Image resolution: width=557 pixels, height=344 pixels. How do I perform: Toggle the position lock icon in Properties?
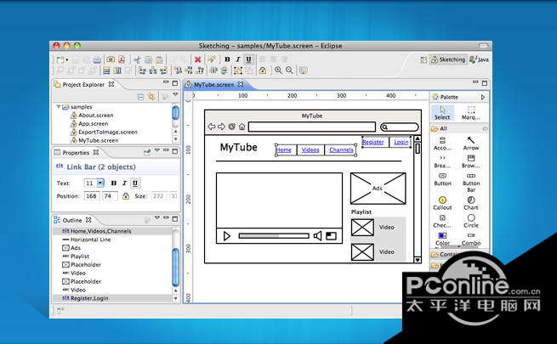[x=126, y=196]
